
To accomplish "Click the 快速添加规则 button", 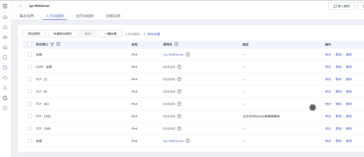I will pyautogui.click(x=63, y=34).
